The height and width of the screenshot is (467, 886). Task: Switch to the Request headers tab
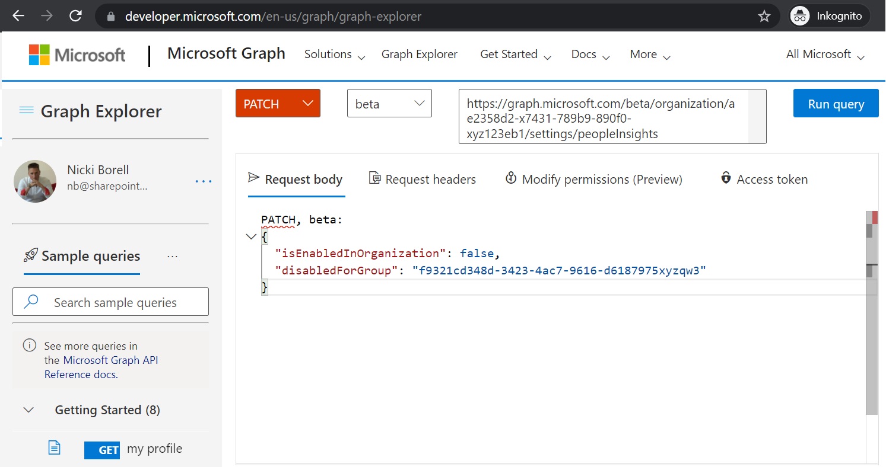(x=423, y=179)
